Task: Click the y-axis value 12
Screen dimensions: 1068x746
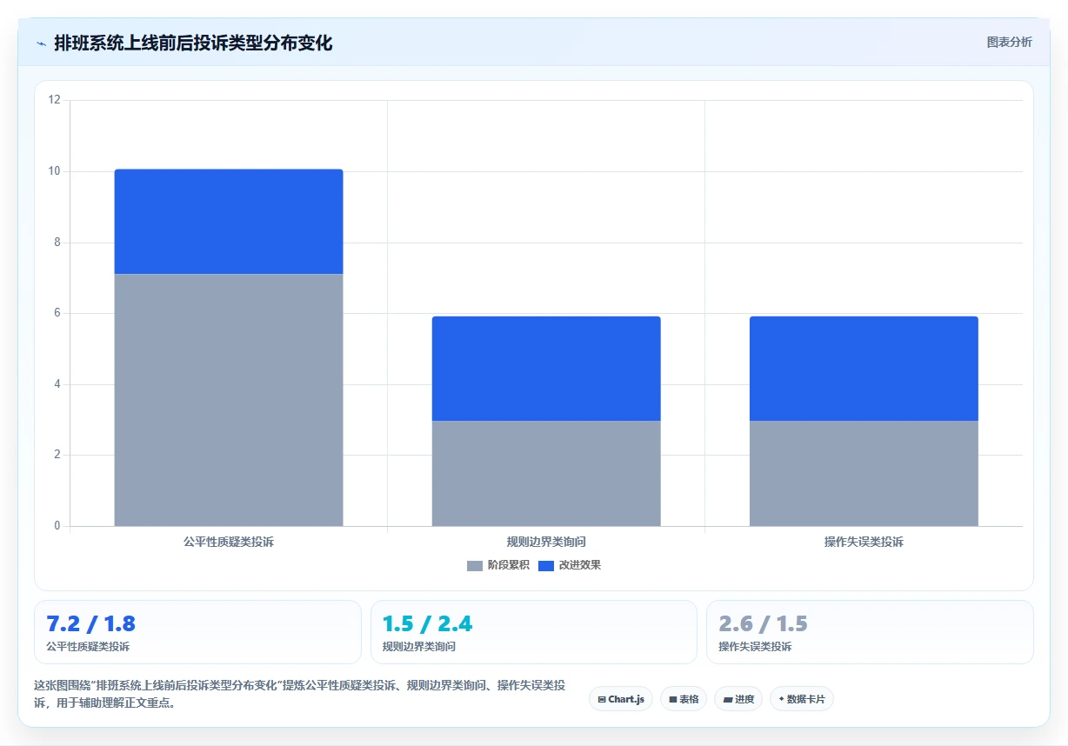Action: click(x=55, y=100)
